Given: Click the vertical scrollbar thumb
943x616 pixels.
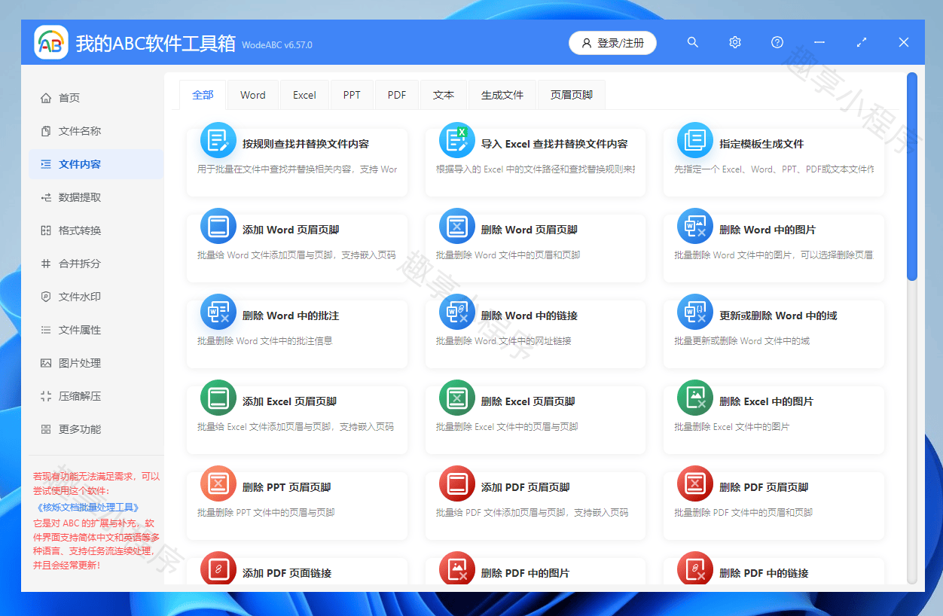Looking at the screenshot, I should click(912, 177).
